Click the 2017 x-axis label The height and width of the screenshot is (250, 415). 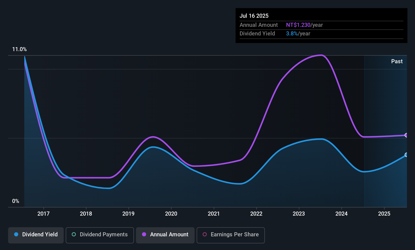point(43,214)
